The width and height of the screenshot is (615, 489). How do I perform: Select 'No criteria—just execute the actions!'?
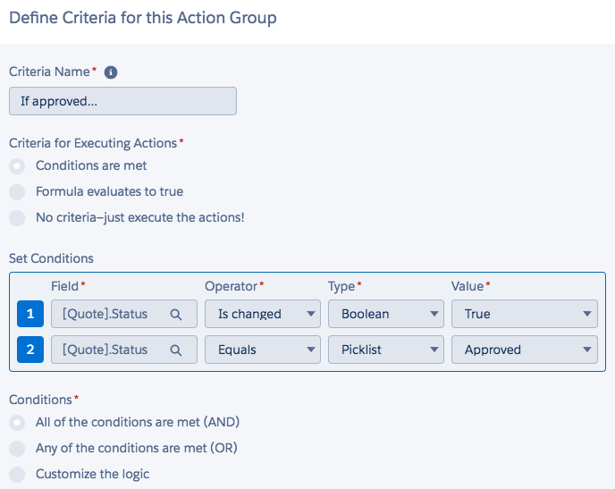click(17, 217)
